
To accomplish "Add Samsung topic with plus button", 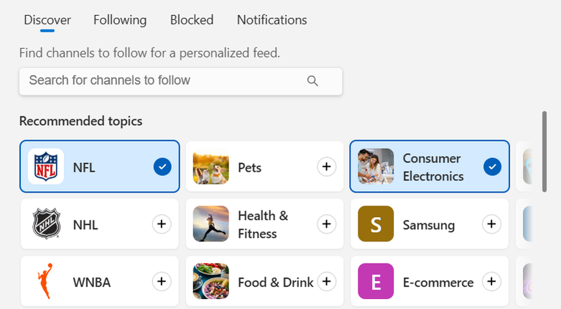I will pyautogui.click(x=492, y=224).
